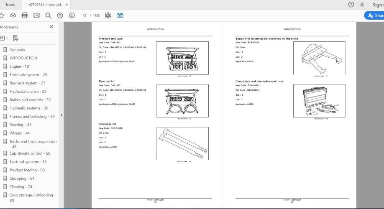
Task: Select Brakes and controls - 33 bookmark
Action: point(30,99)
